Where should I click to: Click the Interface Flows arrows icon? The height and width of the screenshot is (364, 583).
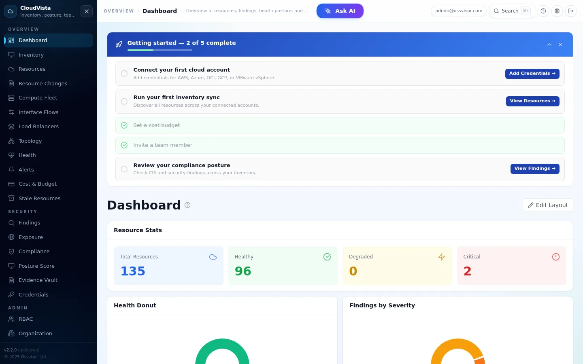point(11,112)
